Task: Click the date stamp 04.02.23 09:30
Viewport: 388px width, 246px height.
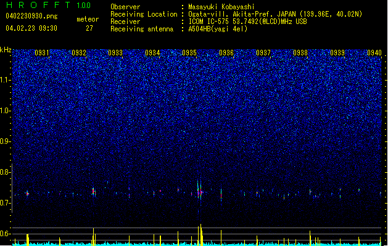Action: pos(31,28)
